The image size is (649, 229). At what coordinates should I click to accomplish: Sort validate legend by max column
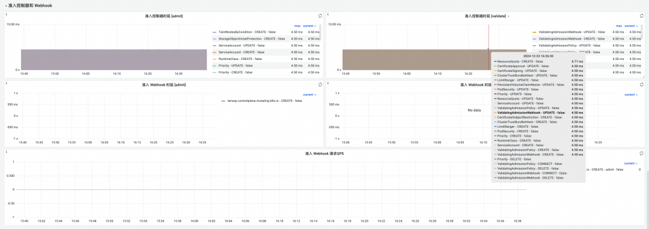pos(619,26)
